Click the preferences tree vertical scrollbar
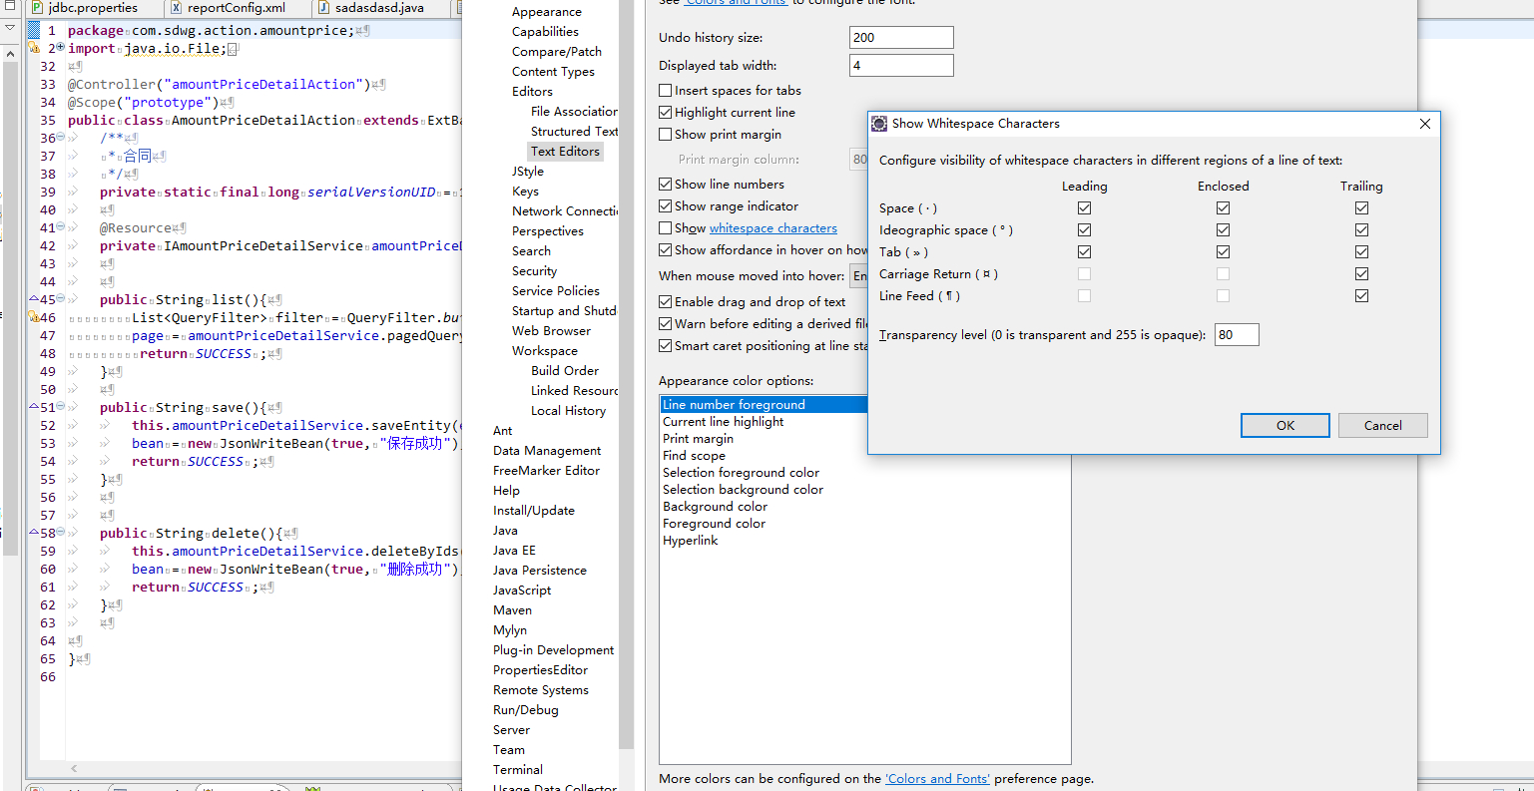This screenshot has width=1534, height=791. pos(627,374)
